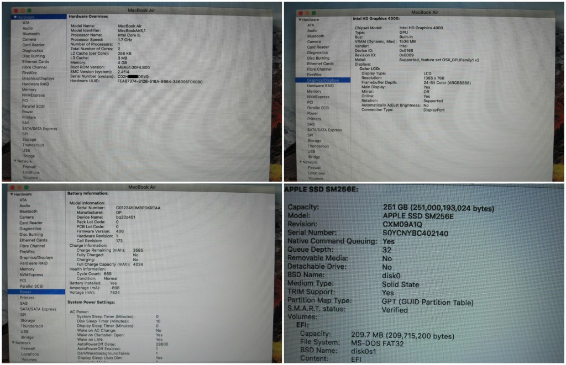Select Printers in the Intel HD Graphics window sidebar
The height and width of the screenshot is (365, 566).
(x=314, y=119)
